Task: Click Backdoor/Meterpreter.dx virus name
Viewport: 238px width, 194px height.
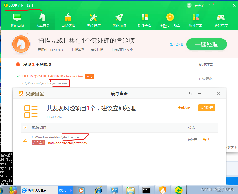Action: point(68,143)
